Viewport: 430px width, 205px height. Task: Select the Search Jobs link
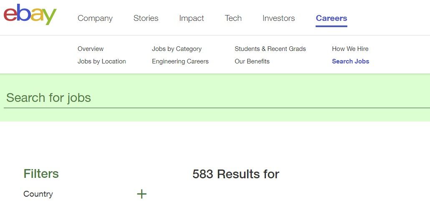click(351, 61)
